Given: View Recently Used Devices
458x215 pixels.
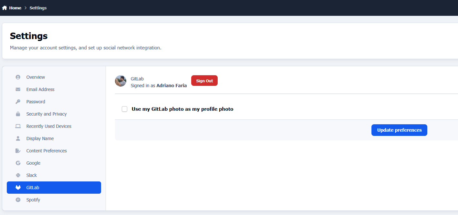Looking at the screenshot, I should 54,126.
